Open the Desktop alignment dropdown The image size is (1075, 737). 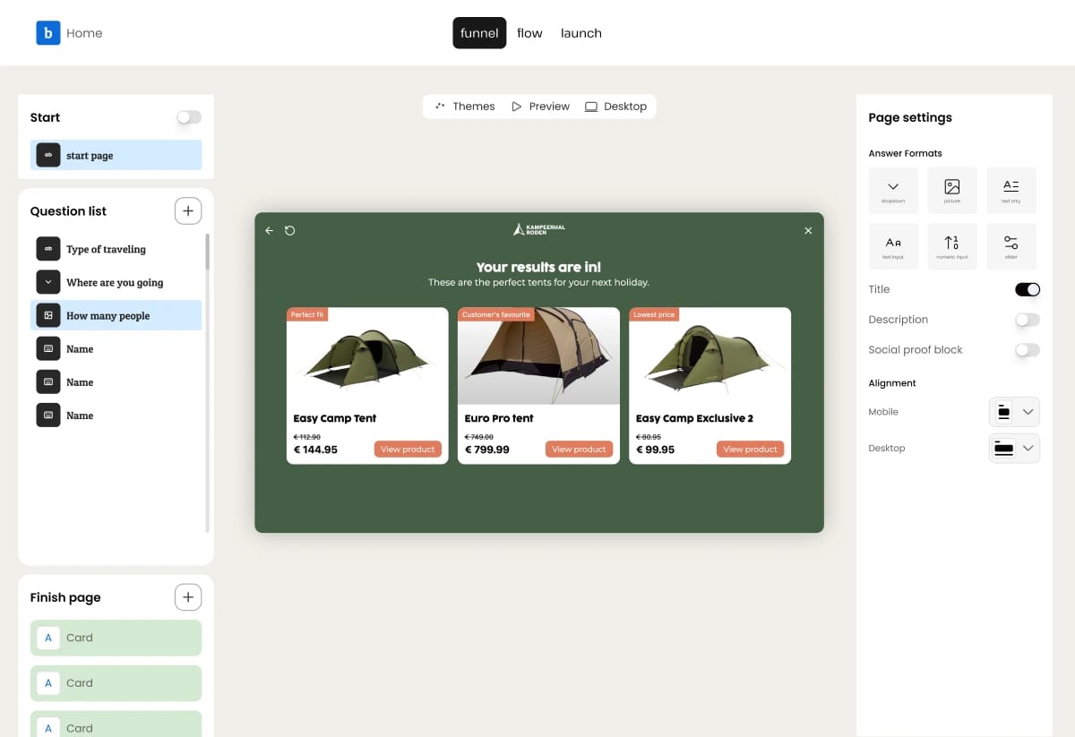point(1014,448)
